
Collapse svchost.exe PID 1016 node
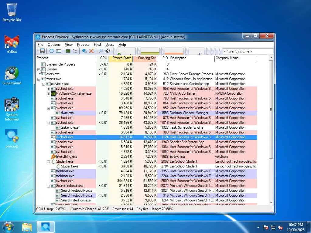(48, 123)
